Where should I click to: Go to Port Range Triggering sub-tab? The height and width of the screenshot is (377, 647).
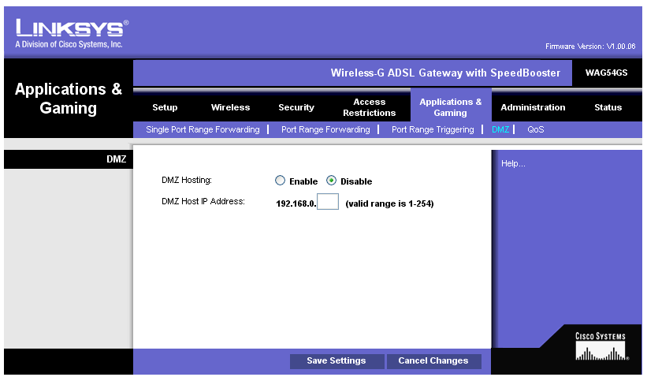433,129
